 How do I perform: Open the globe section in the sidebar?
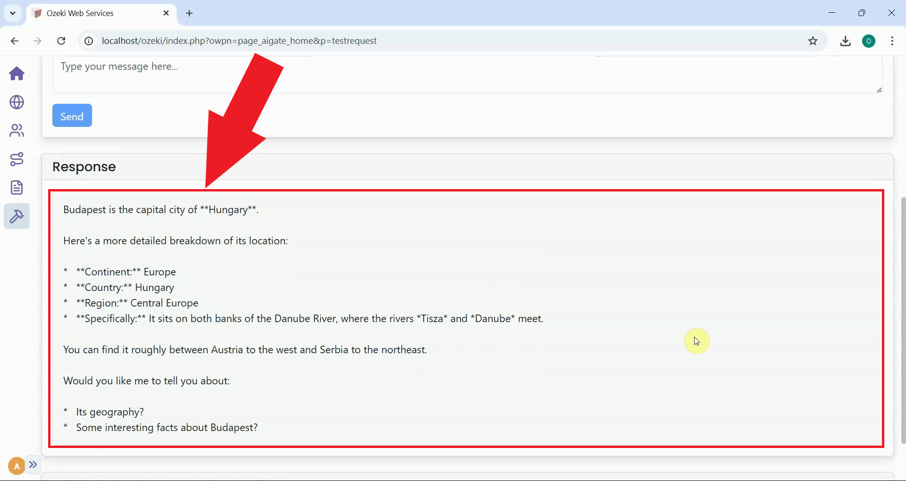click(17, 102)
